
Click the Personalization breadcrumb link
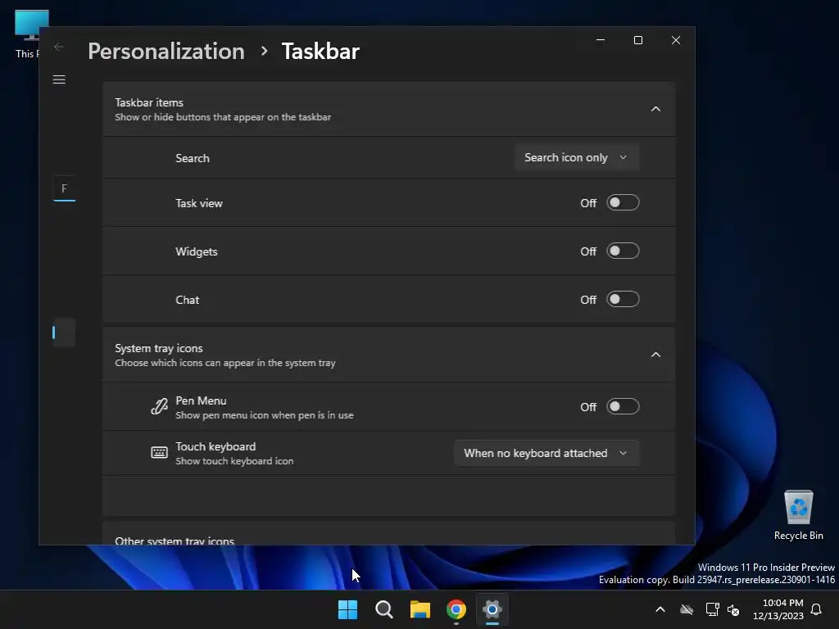[166, 52]
